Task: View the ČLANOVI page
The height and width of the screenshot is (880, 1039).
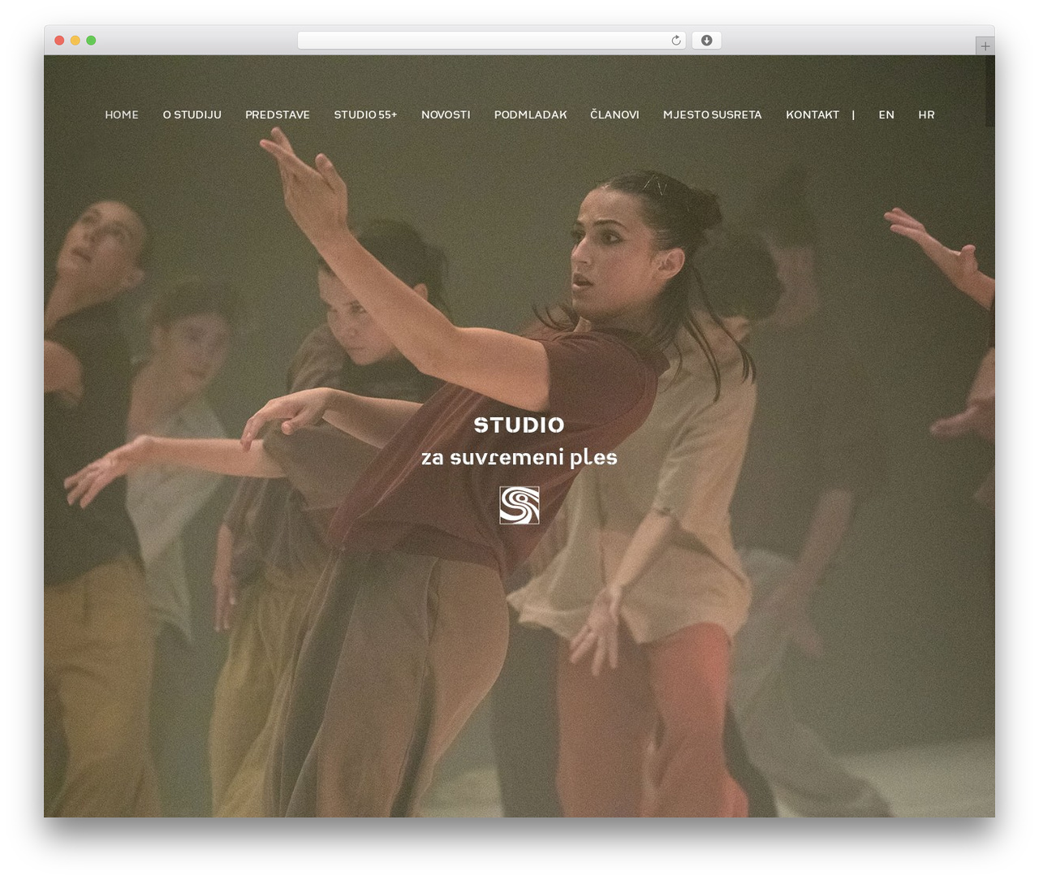Action: coord(614,114)
